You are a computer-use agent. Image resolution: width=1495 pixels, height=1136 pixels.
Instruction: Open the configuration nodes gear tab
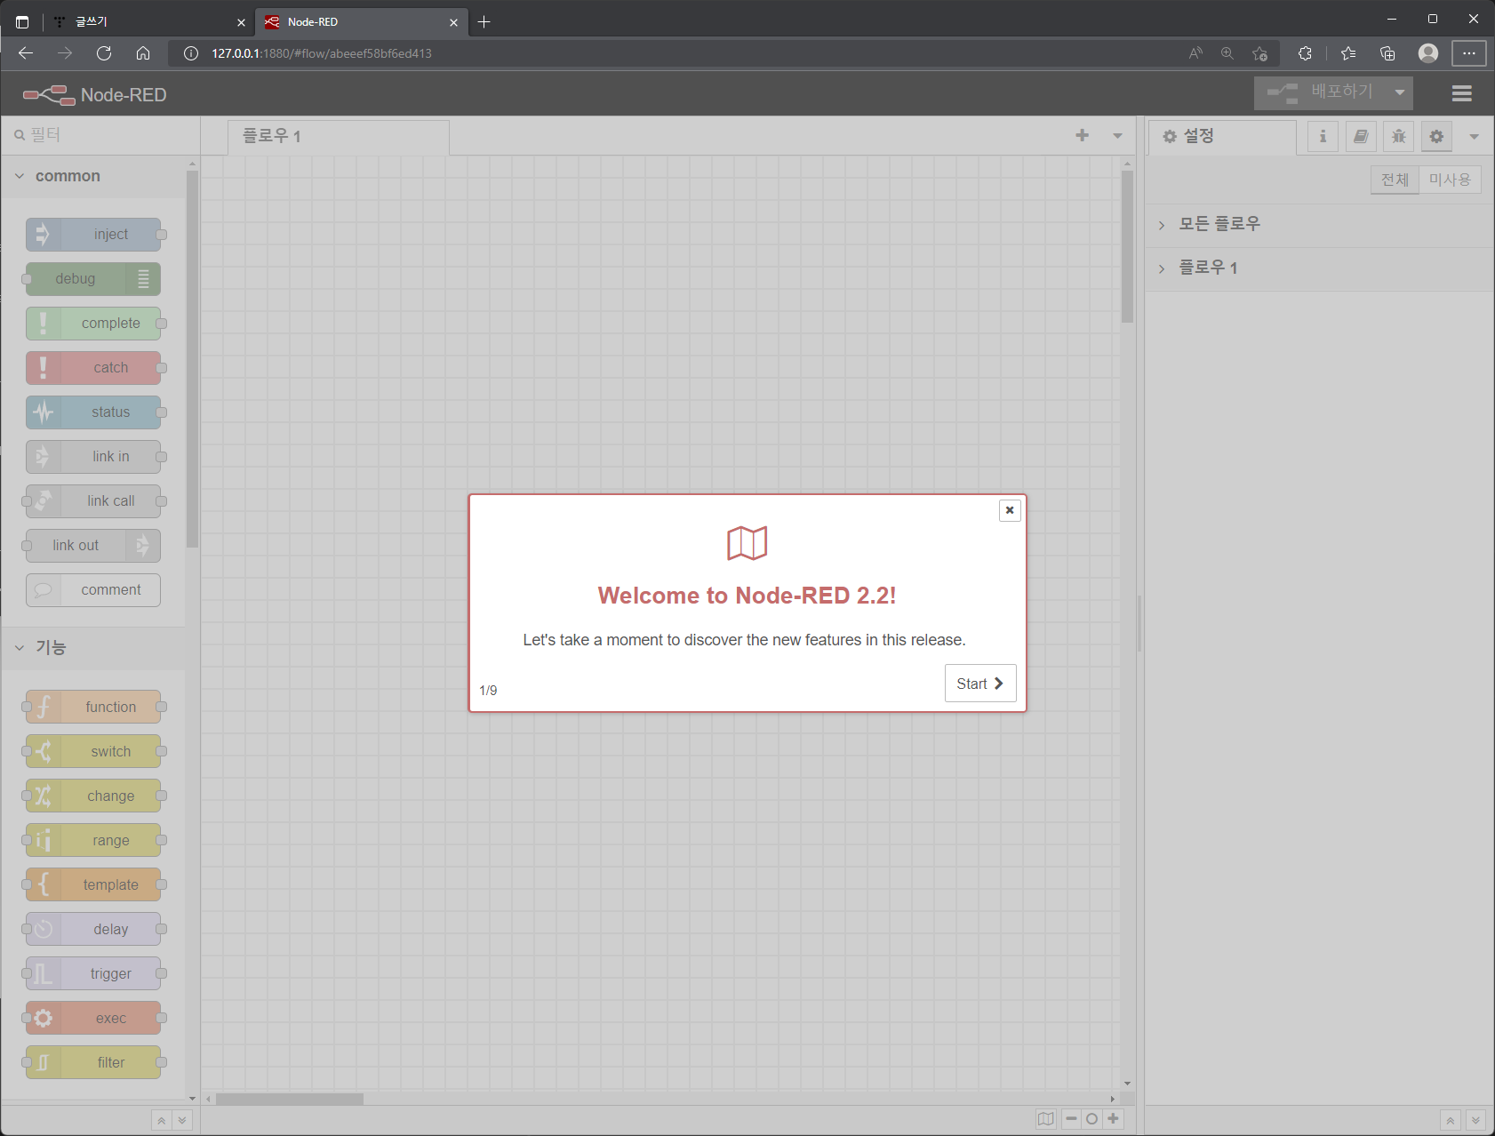pos(1436,136)
